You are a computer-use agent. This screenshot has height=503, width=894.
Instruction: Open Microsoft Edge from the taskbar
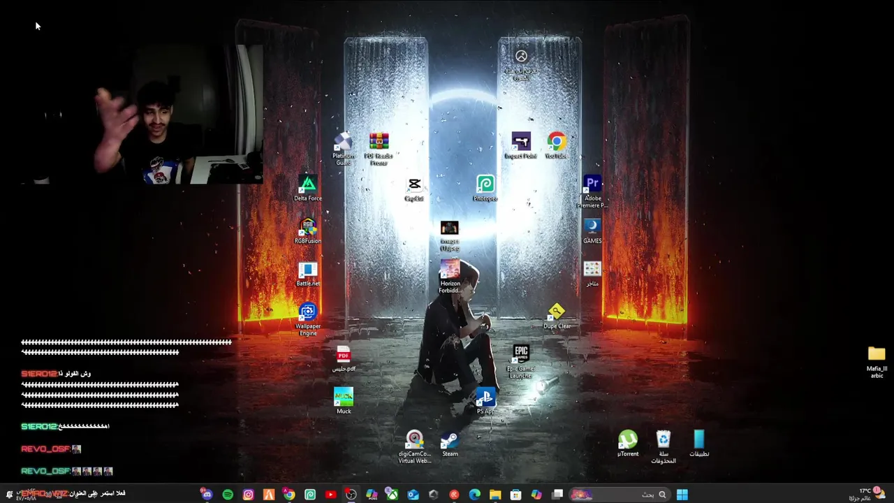475,495
